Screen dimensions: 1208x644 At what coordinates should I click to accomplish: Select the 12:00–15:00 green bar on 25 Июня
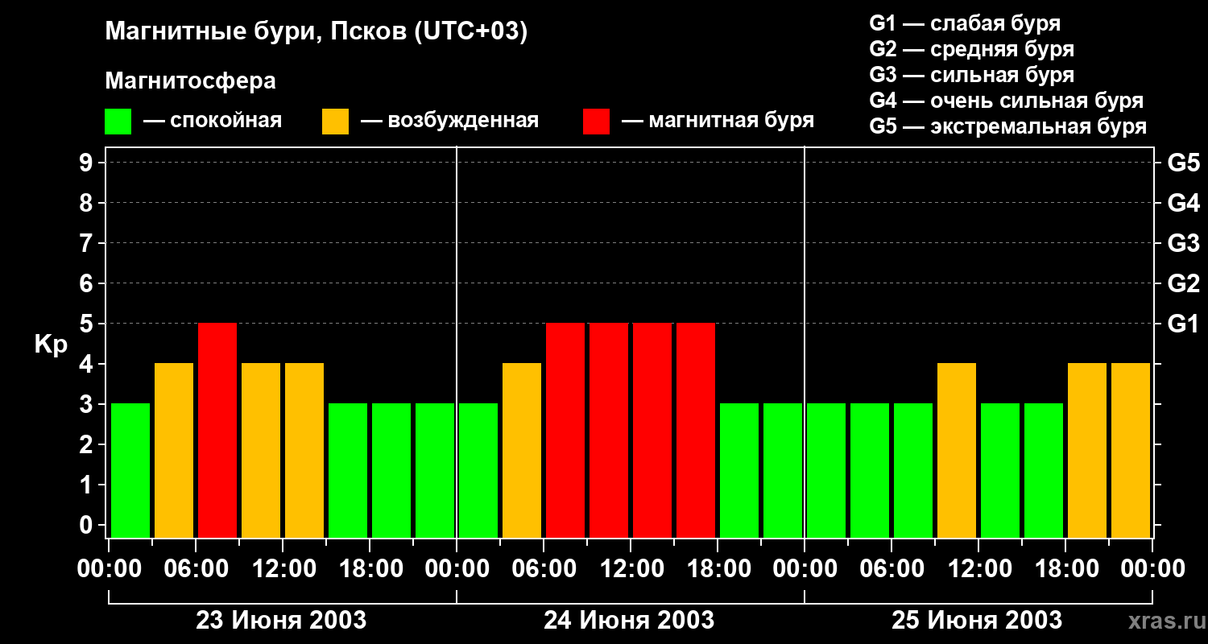pos(1000,470)
